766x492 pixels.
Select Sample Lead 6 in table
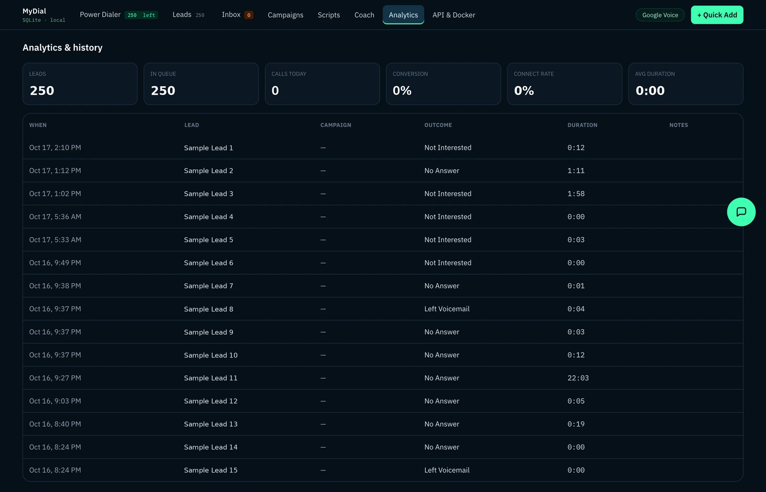208,263
